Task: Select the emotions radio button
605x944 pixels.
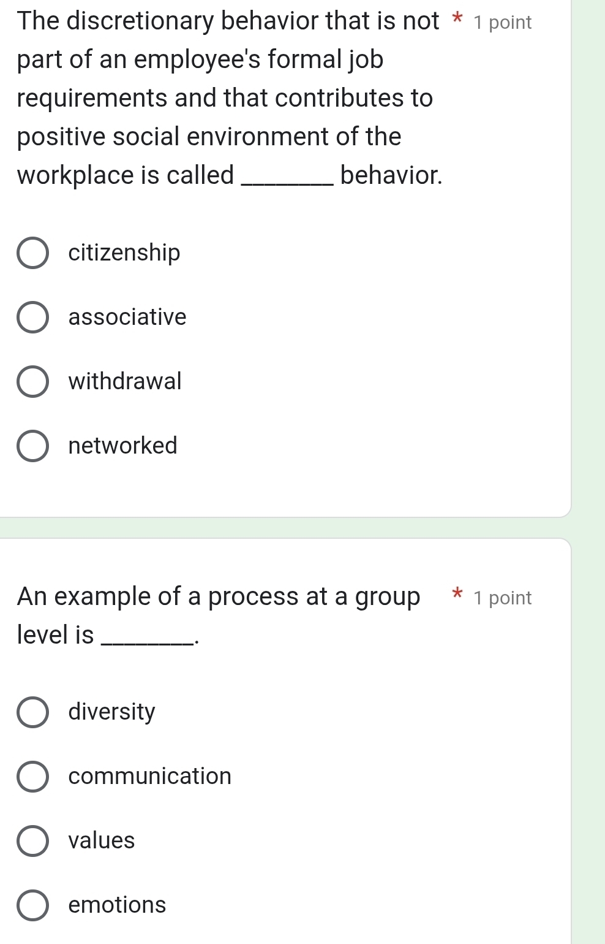Action: click(x=32, y=905)
